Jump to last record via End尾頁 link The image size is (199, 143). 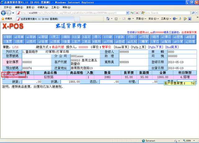[172, 47]
